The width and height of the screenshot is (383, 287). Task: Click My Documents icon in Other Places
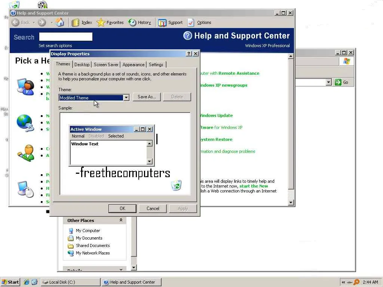pos(71,238)
